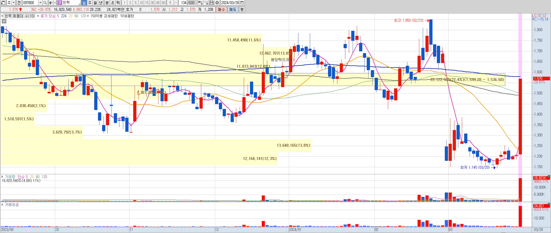Click the 03/28 date label at bottom right
The width and height of the screenshot is (551, 233).
pyautogui.click(x=538, y=230)
